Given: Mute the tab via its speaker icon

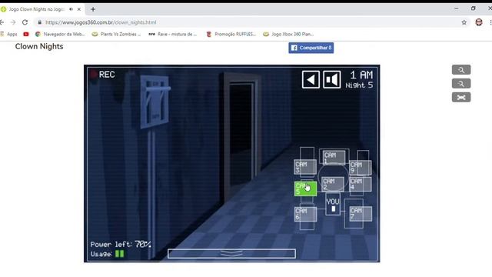Looking at the screenshot, I should [x=71, y=9].
